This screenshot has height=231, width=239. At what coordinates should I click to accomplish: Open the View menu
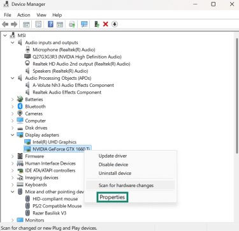pos(41,15)
